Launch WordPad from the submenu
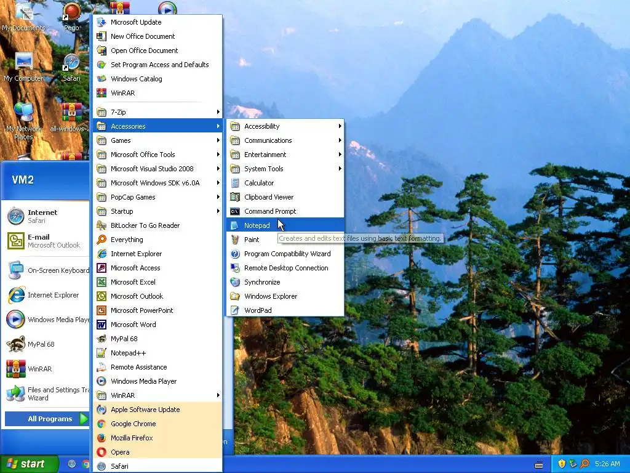 tap(285, 310)
